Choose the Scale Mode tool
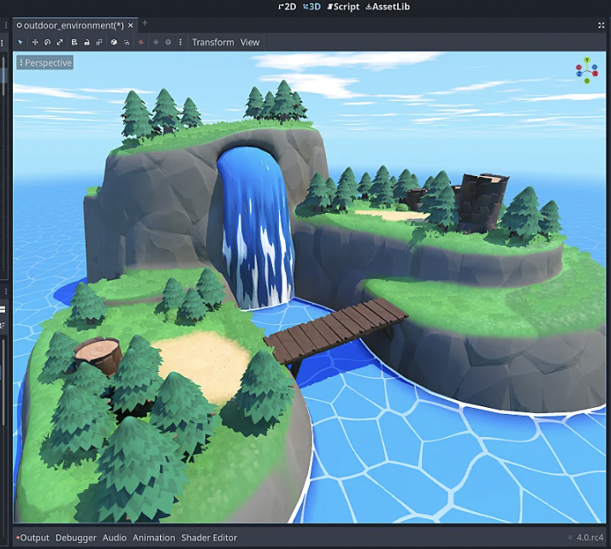Image resolution: width=611 pixels, height=549 pixels. [59, 42]
